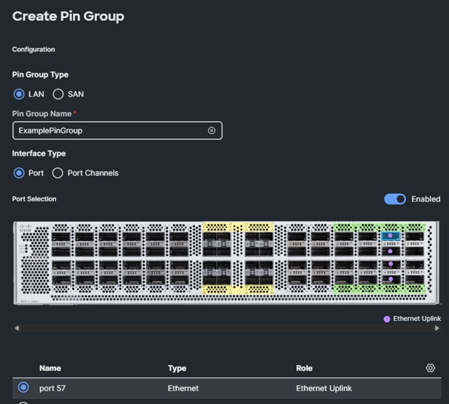Choose SAN pin group type

[58, 94]
